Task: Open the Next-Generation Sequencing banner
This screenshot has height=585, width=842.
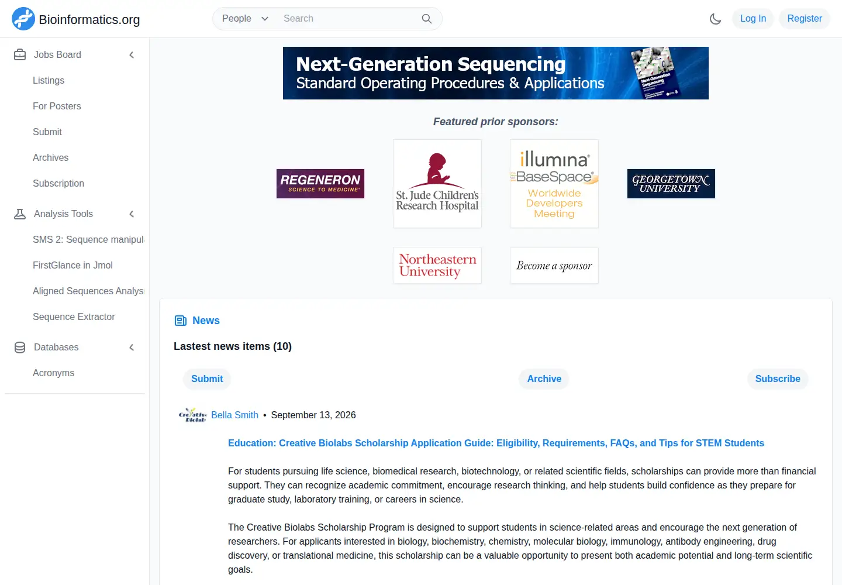Action: (496, 73)
